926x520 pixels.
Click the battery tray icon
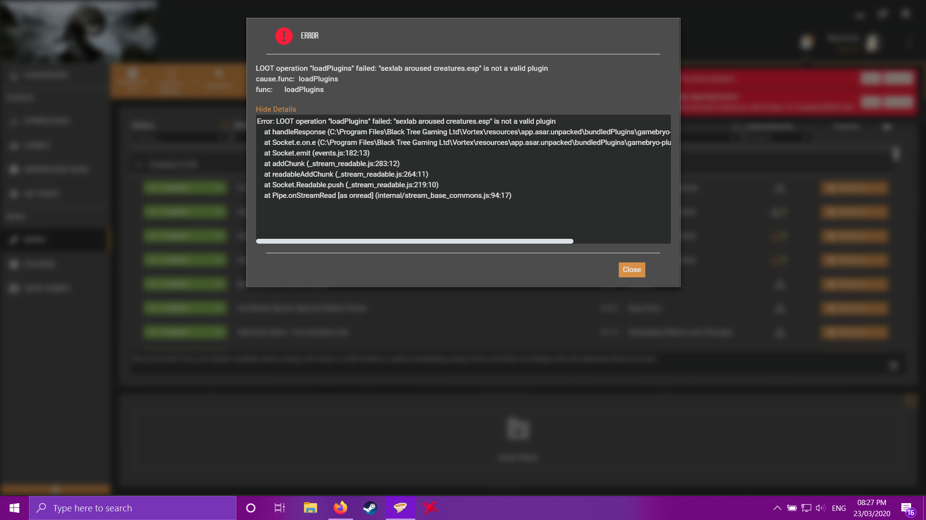click(792, 508)
